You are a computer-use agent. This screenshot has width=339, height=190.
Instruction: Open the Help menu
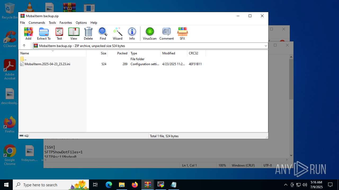pyautogui.click(x=94, y=23)
